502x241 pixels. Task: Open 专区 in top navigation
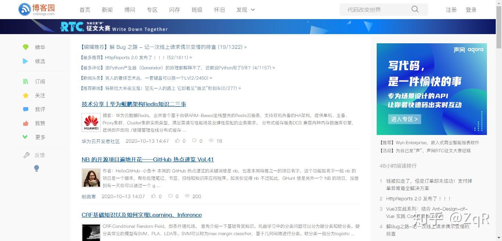pos(152,10)
